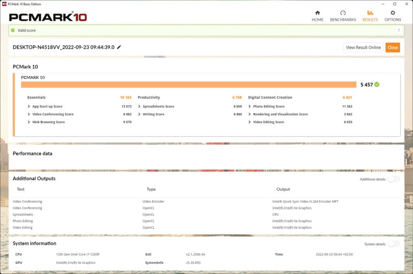Click the App Start-up value 13 573
Viewport: 413px width, 274px height.
126,106
